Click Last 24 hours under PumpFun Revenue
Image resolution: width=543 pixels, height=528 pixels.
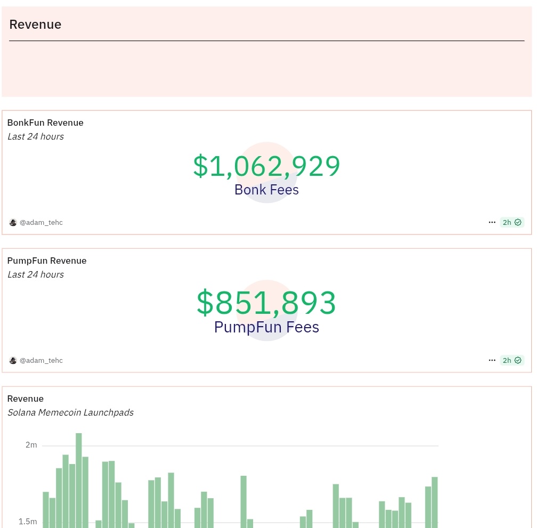(x=36, y=274)
